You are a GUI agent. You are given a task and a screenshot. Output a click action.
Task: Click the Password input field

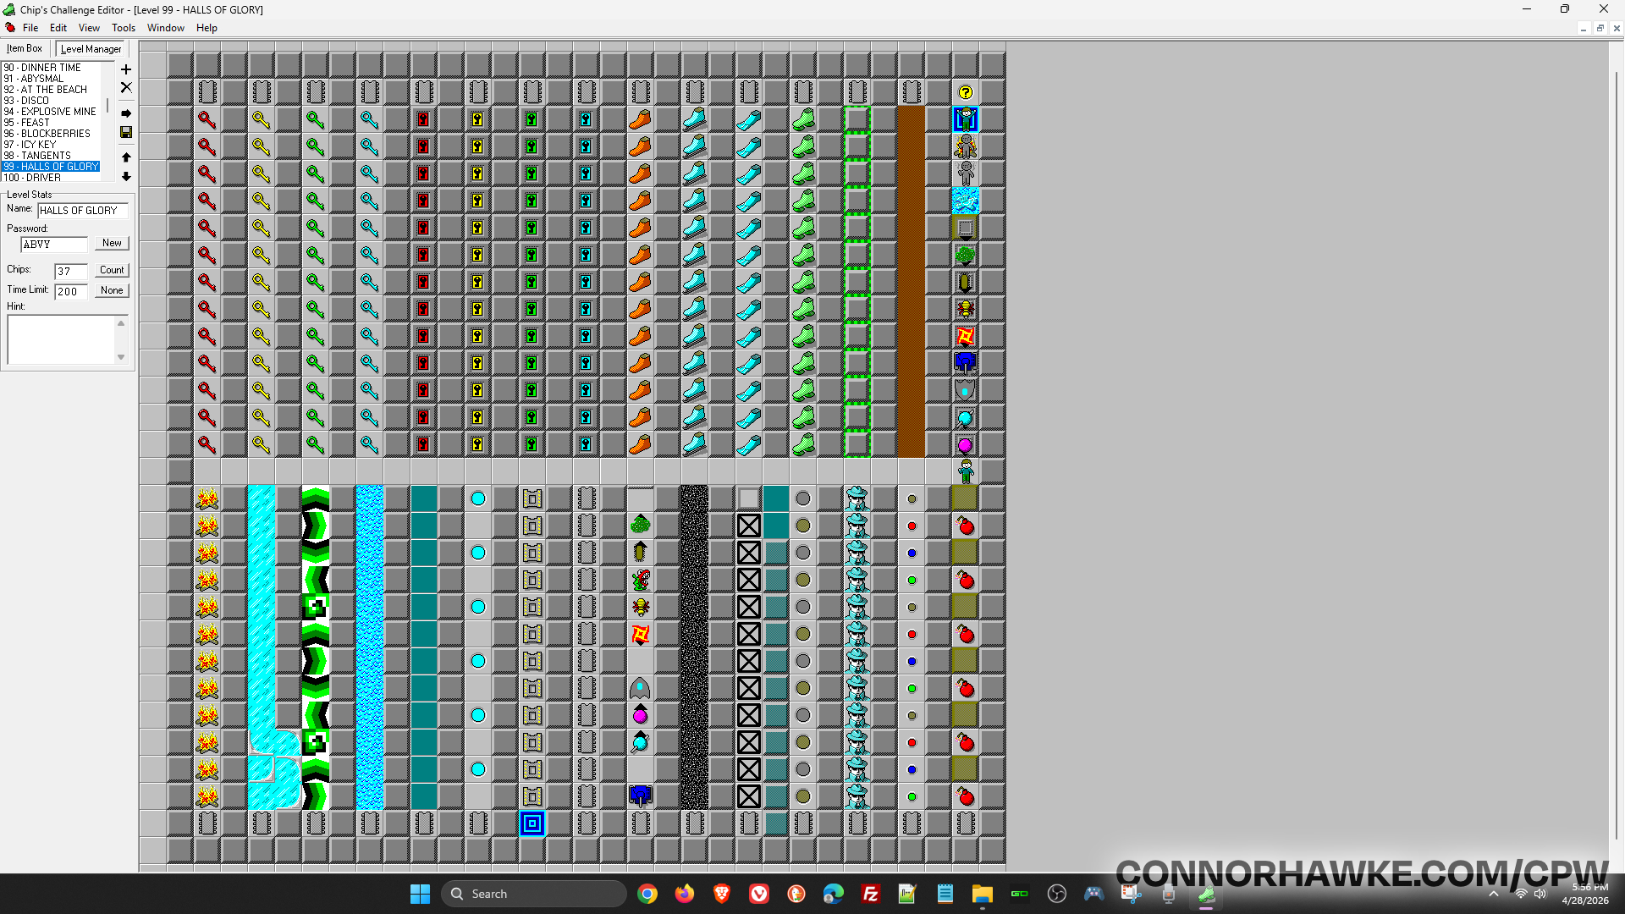[x=54, y=245]
